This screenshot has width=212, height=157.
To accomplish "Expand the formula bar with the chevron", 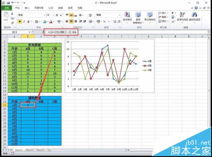I will 209,32.
